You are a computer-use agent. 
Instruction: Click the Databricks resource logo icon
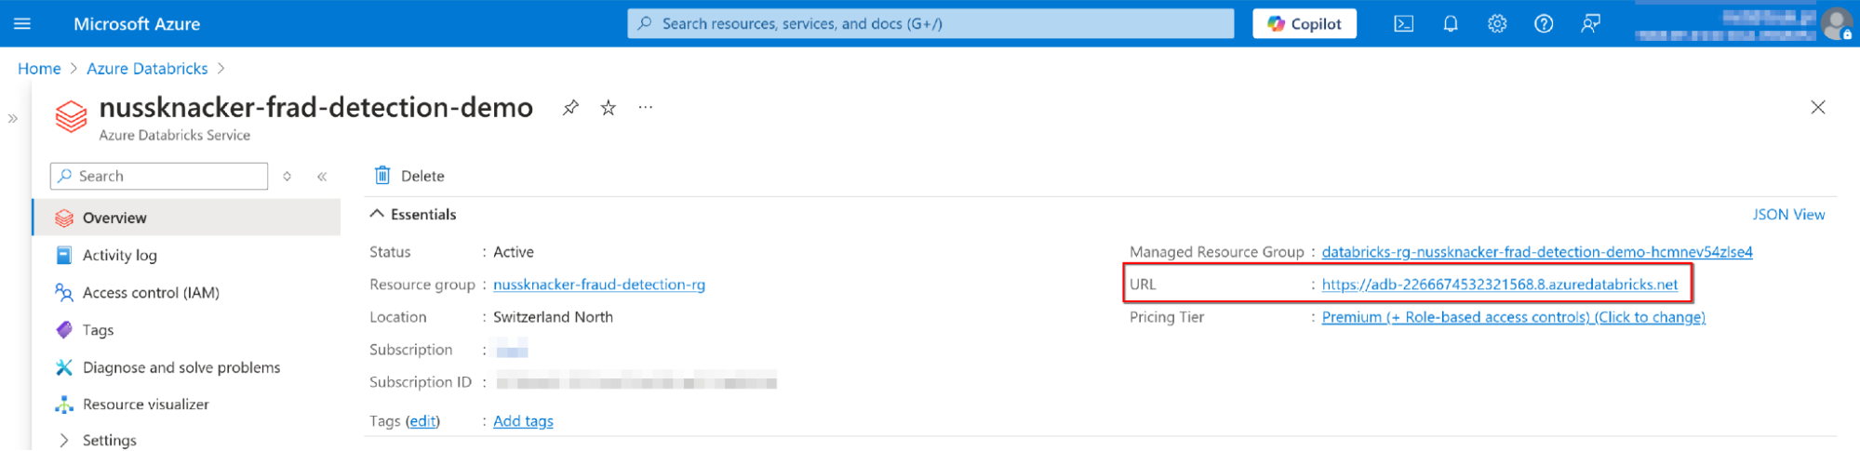coord(72,116)
